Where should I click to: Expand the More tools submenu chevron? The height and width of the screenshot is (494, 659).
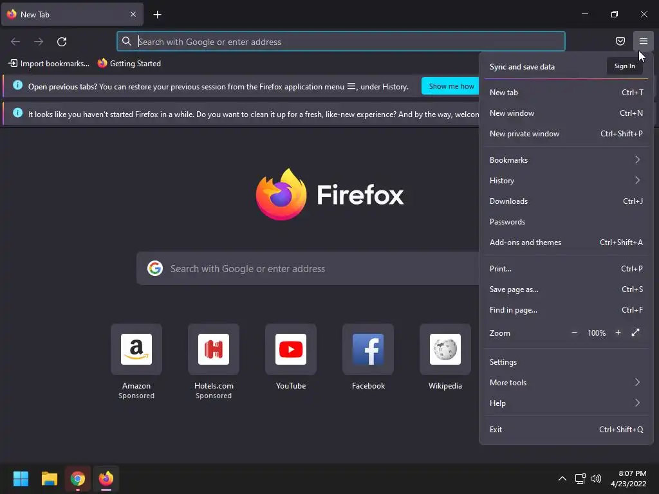(638, 382)
